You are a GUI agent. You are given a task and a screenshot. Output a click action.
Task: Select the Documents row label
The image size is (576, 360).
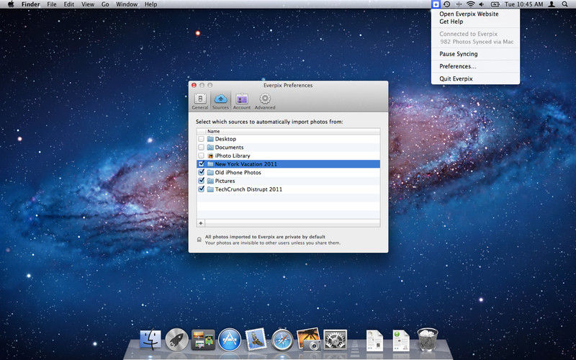pyautogui.click(x=229, y=148)
